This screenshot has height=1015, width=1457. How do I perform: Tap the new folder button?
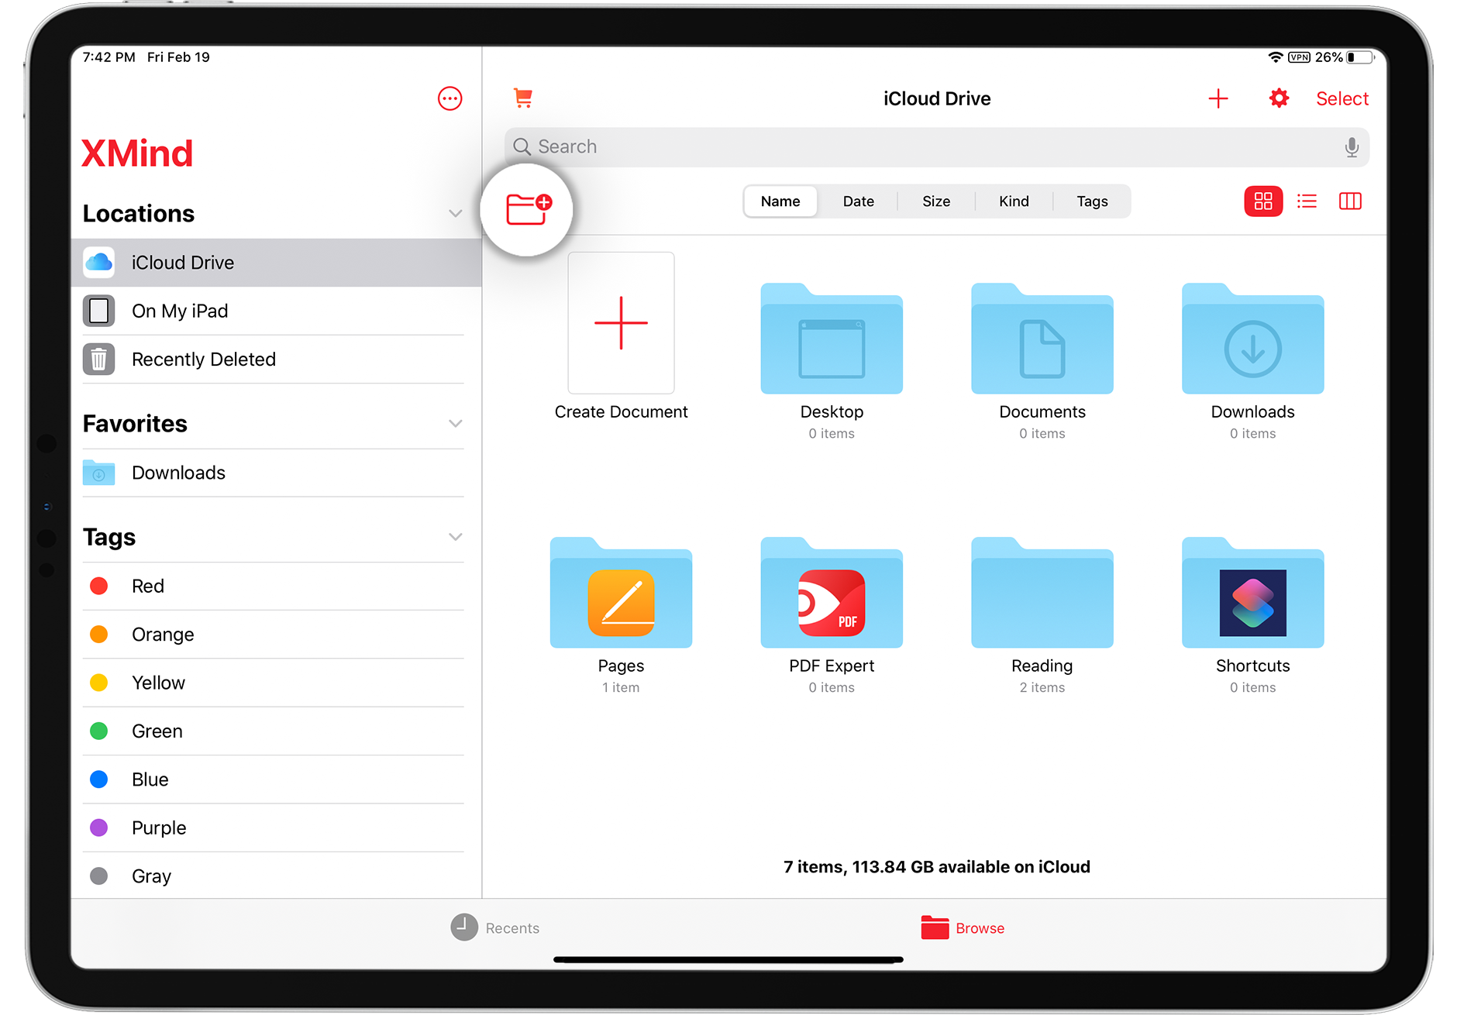(x=527, y=209)
